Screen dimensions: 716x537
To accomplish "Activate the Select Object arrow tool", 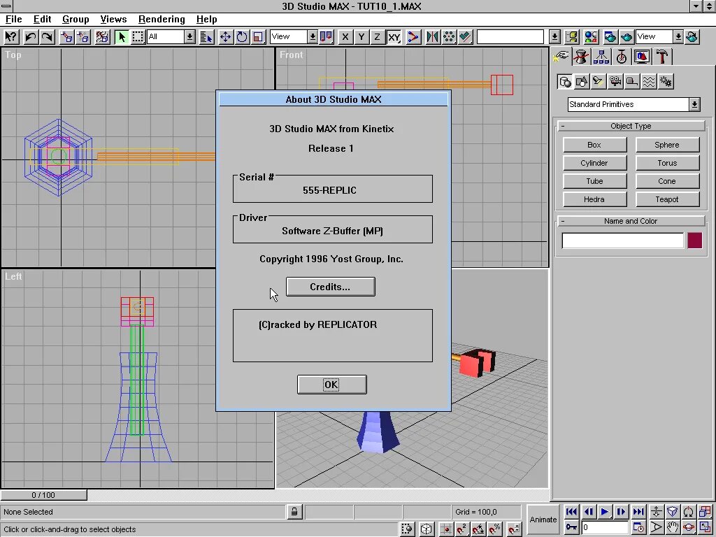I will click(x=121, y=36).
